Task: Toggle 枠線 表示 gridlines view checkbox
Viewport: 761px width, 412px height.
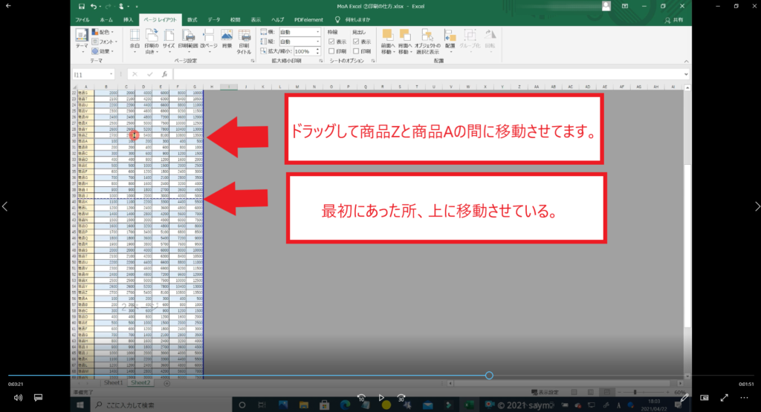Action: (x=331, y=42)
